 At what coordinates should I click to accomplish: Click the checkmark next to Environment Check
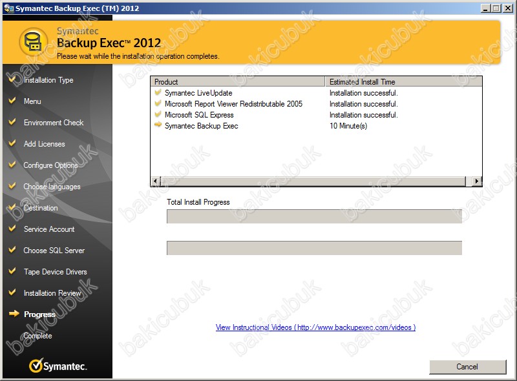click(x=12, y=121)
